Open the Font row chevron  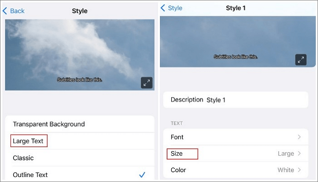(x=299, y=137)
